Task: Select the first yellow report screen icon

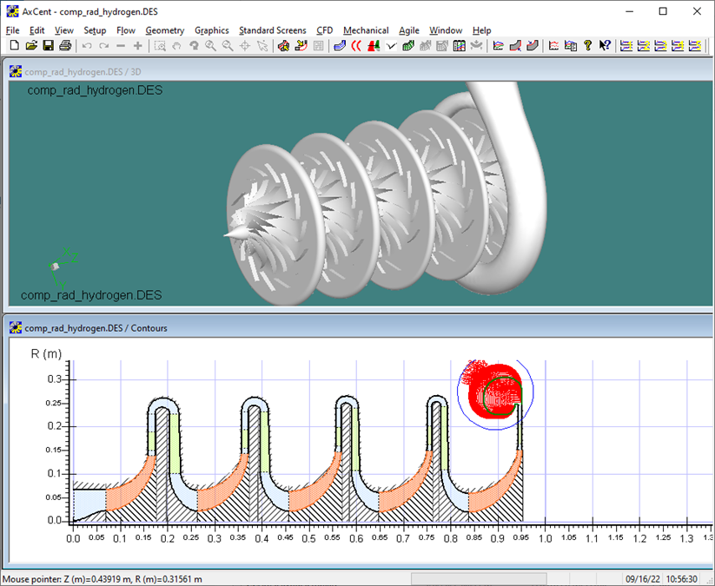Action: tap(627, 45)
